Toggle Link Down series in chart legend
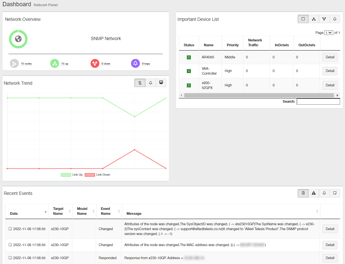This screenshot has height=264, width=345. (90, 175)
